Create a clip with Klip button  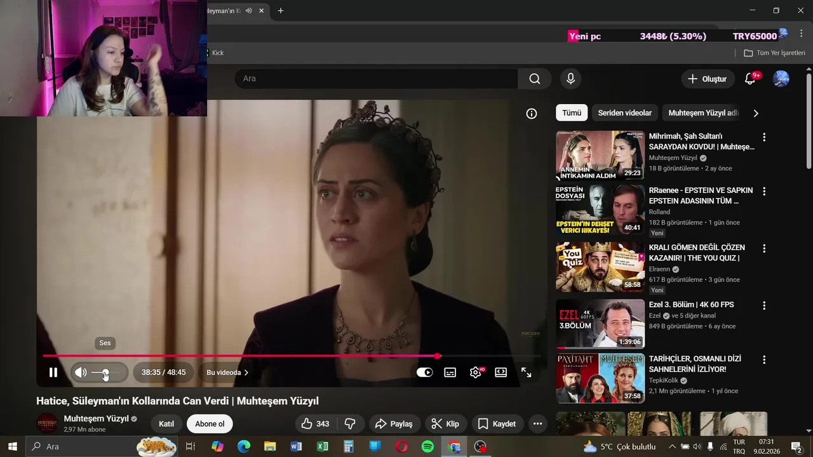coord(445,424)
